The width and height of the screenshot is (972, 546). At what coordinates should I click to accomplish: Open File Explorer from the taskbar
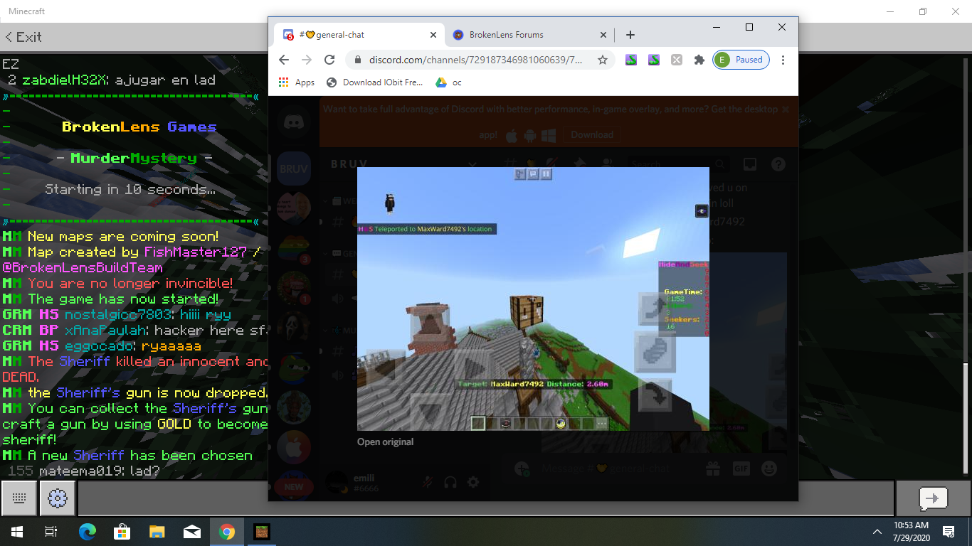[157, 531]
